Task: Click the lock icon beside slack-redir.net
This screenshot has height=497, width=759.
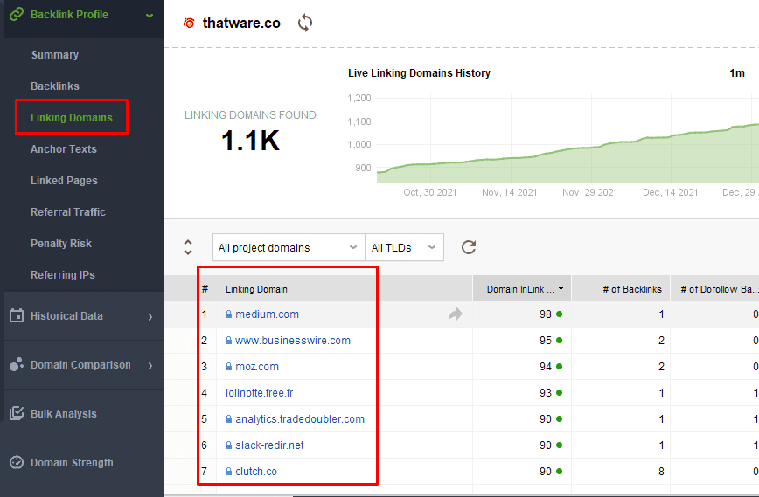Action: [228, 445]
